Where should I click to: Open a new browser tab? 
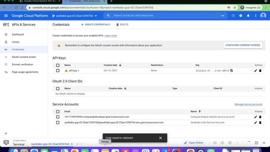click(111, 1)
